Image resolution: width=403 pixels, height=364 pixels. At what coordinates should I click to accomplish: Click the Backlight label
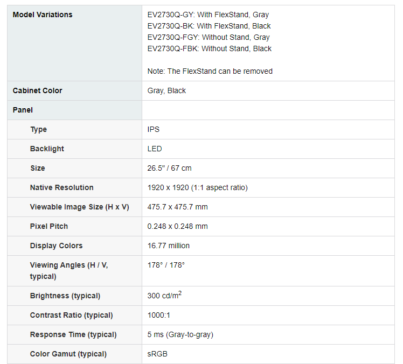[47, 149]
